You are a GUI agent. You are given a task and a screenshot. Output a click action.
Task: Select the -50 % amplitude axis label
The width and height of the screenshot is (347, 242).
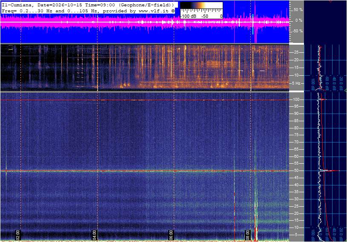click(x=298, y=31)
